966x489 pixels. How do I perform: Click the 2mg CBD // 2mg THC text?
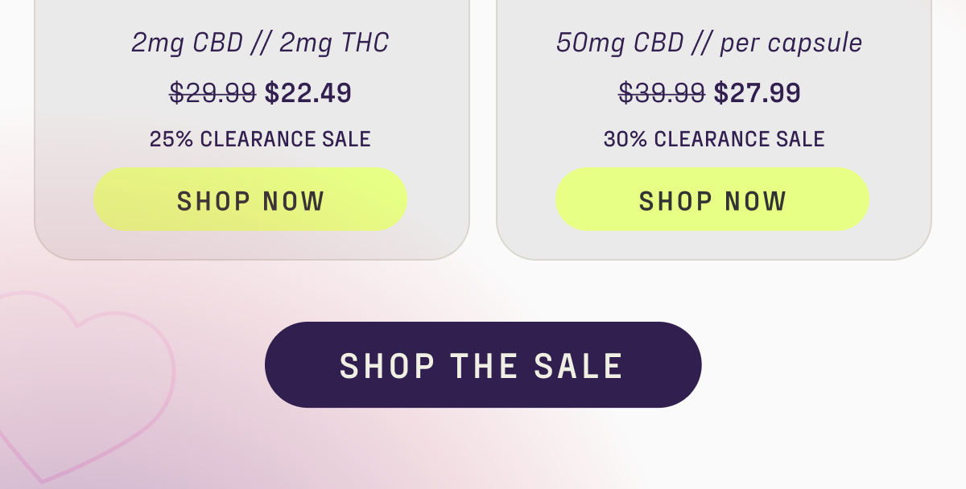pos(260,42)
